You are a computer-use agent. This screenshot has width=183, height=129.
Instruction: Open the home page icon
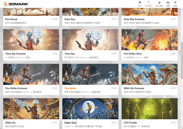tap(140, 2)
